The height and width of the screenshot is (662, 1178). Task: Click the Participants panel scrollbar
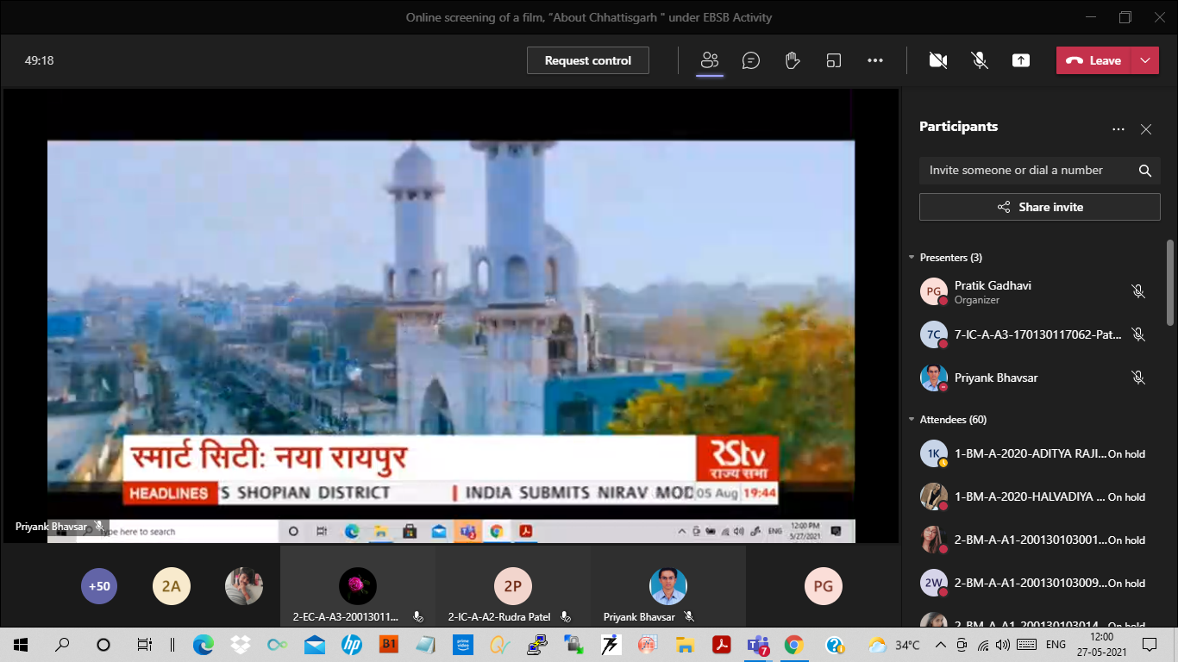coord(1170,282)
